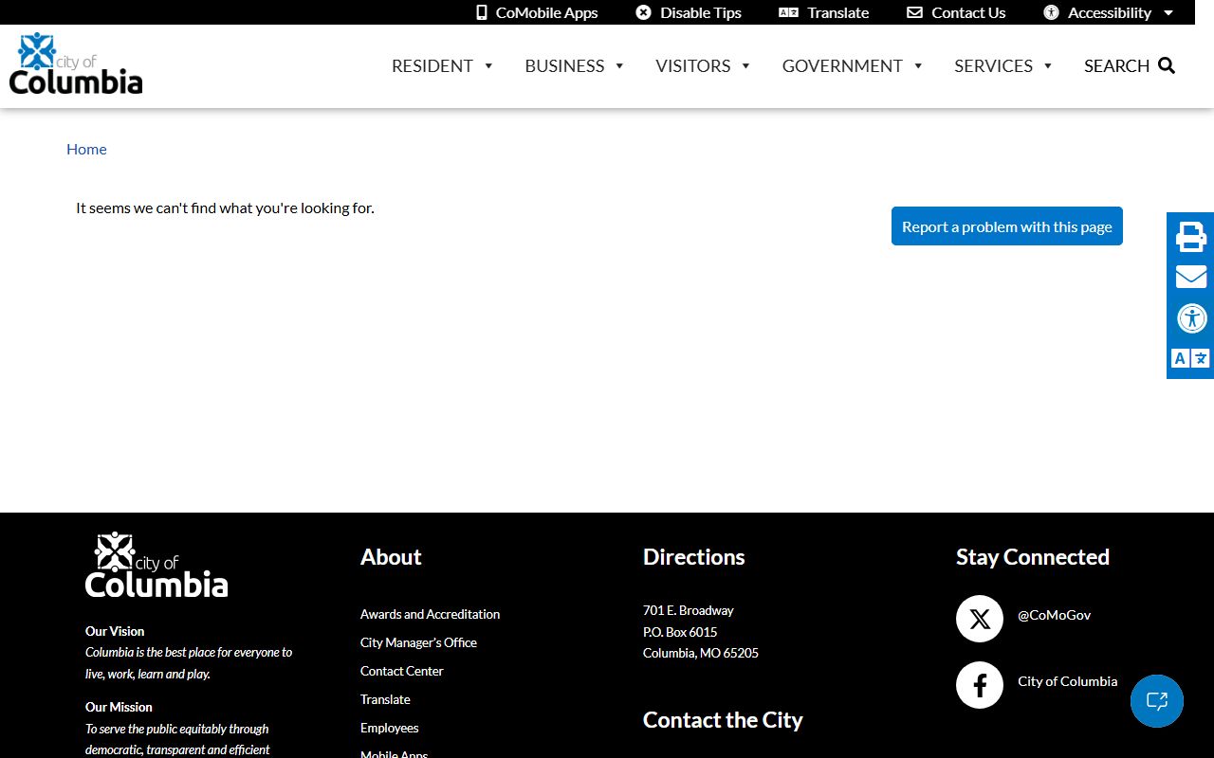
Task: Click the Our Vision heading in footer
Action: [115, 631]
